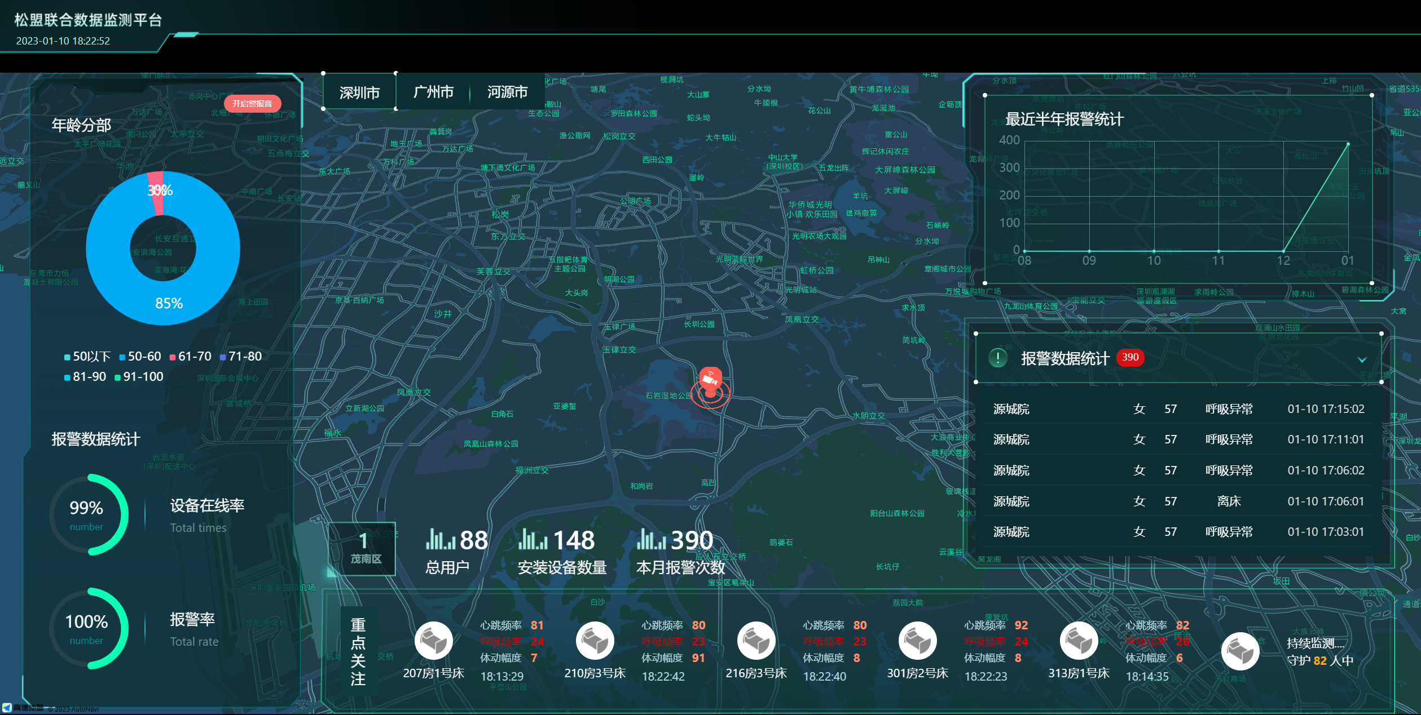Image resolution: width=1421 pixels, height=715 pixels.
Task: Toggle the 91-100 legend item
Action: click(139, 377)
